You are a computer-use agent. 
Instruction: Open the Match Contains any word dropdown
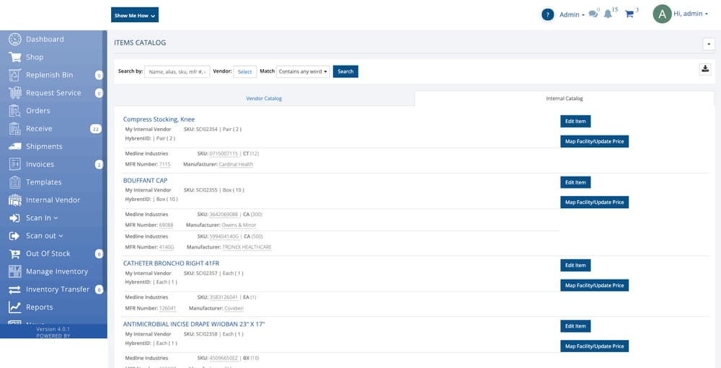303,72
